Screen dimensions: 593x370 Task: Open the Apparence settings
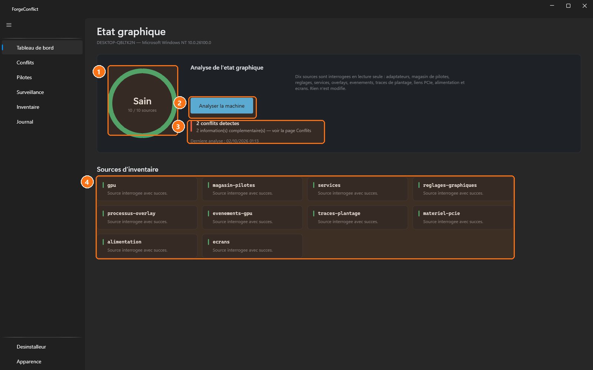(42, 361)
